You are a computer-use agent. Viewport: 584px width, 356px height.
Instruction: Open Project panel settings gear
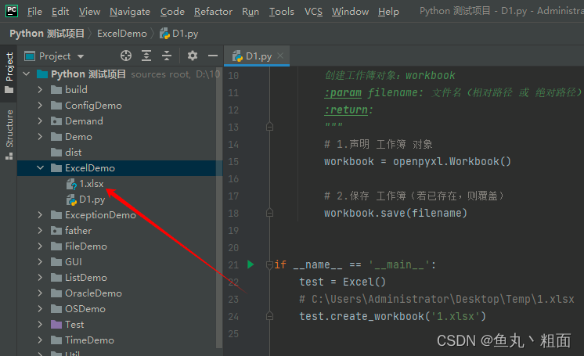(193, 56)
